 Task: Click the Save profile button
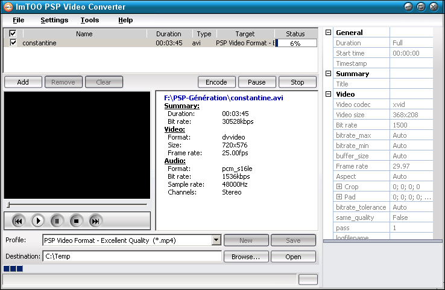coord(293,240)
